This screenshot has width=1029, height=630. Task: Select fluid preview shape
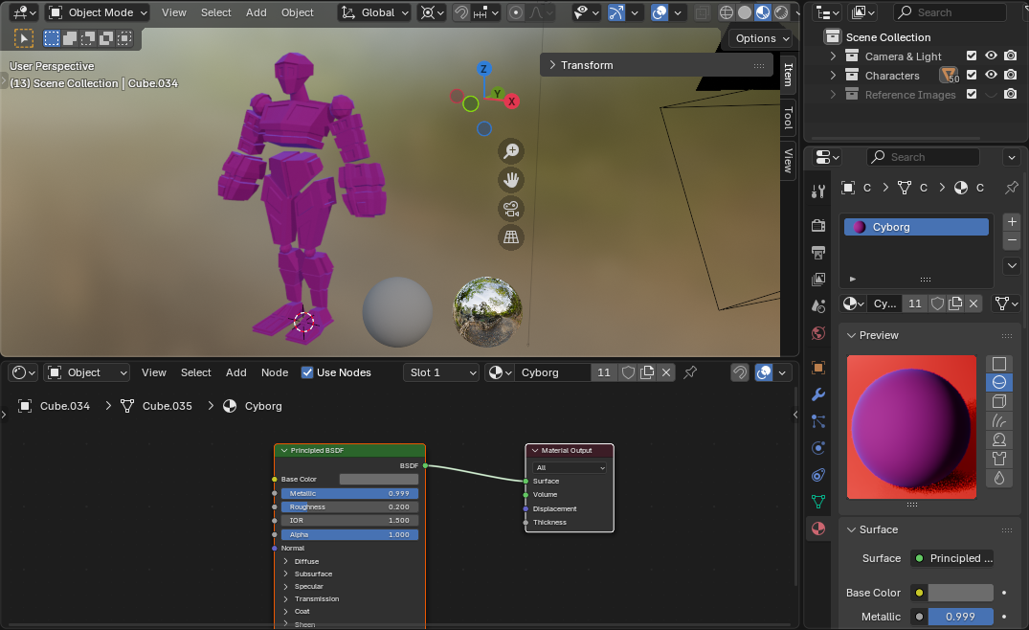tap(998, 478)
